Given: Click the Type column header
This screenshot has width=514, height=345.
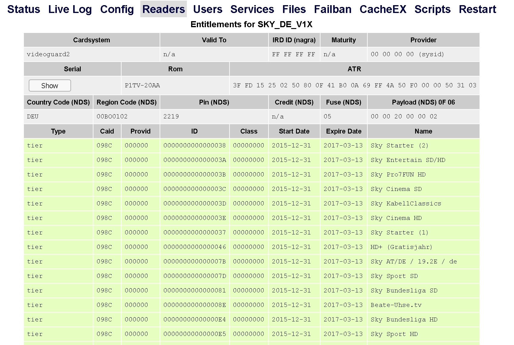Looking at the screenshot, I should coord(58,131).
